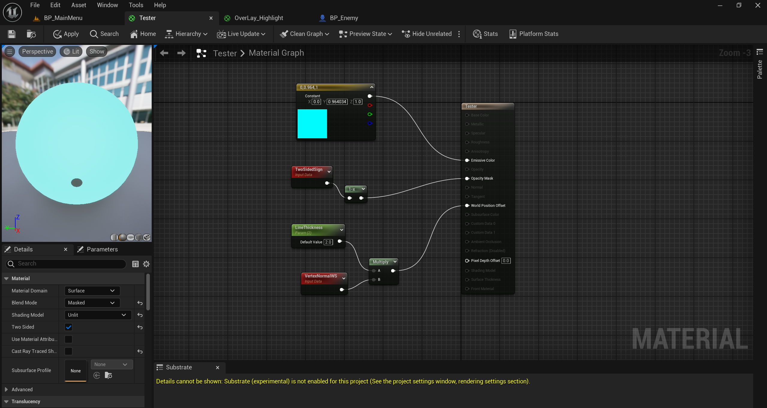
Task: Browse to Subsurface Profile in Content Browser
Action: click(x=109, y=375)
